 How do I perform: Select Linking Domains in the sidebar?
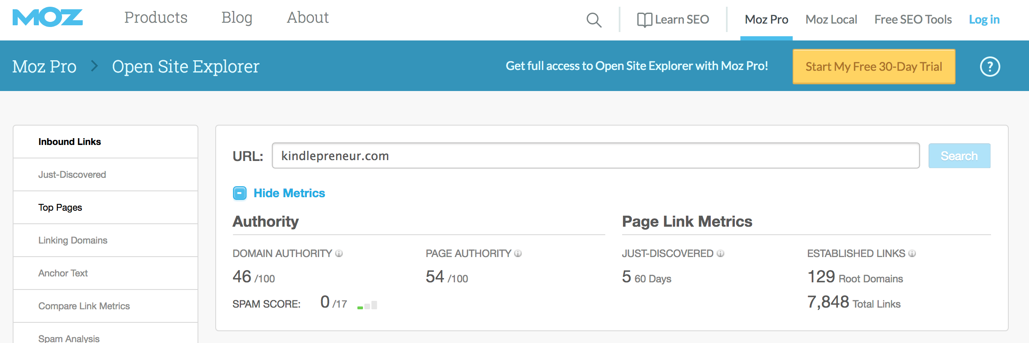tap(106, 240)
